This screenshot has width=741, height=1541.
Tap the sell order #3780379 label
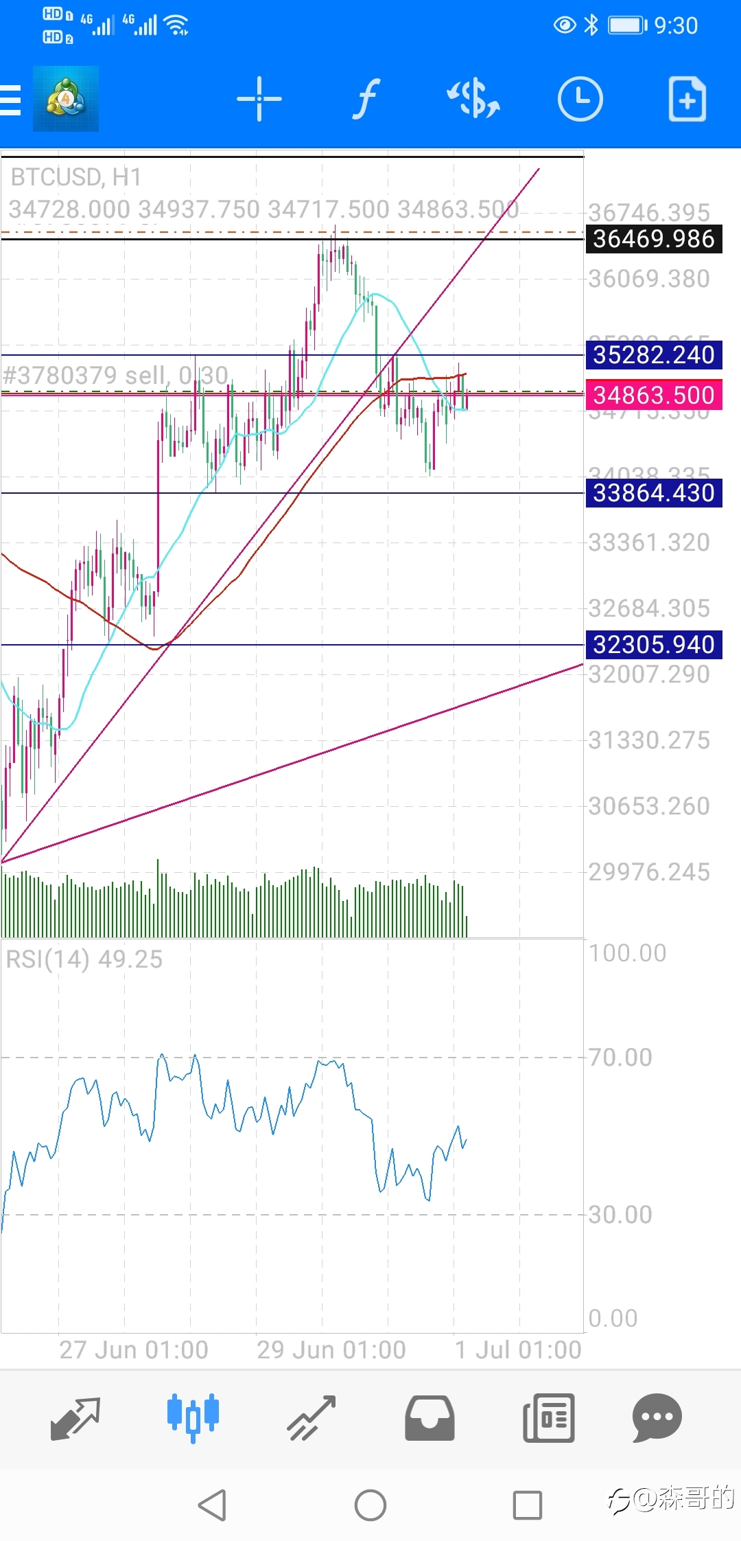(x=115, y=376)
